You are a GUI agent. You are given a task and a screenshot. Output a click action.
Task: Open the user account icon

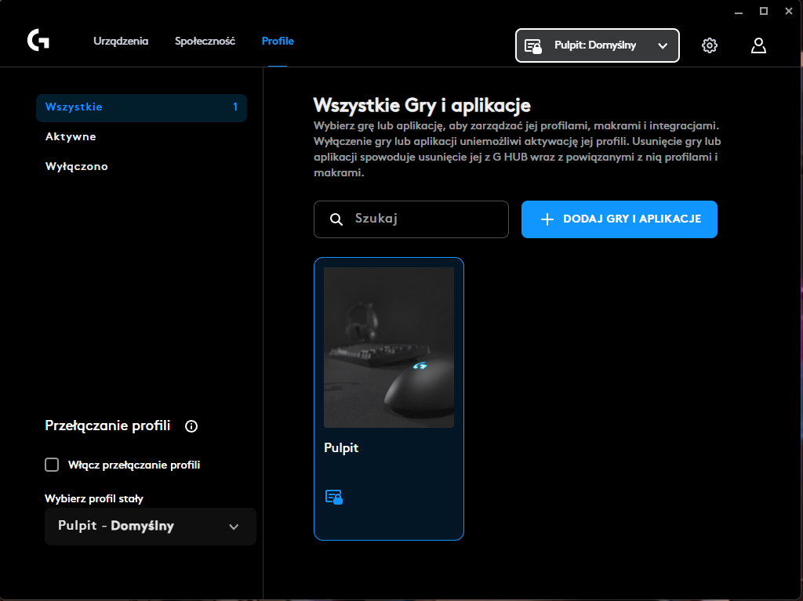coord(758,45)
